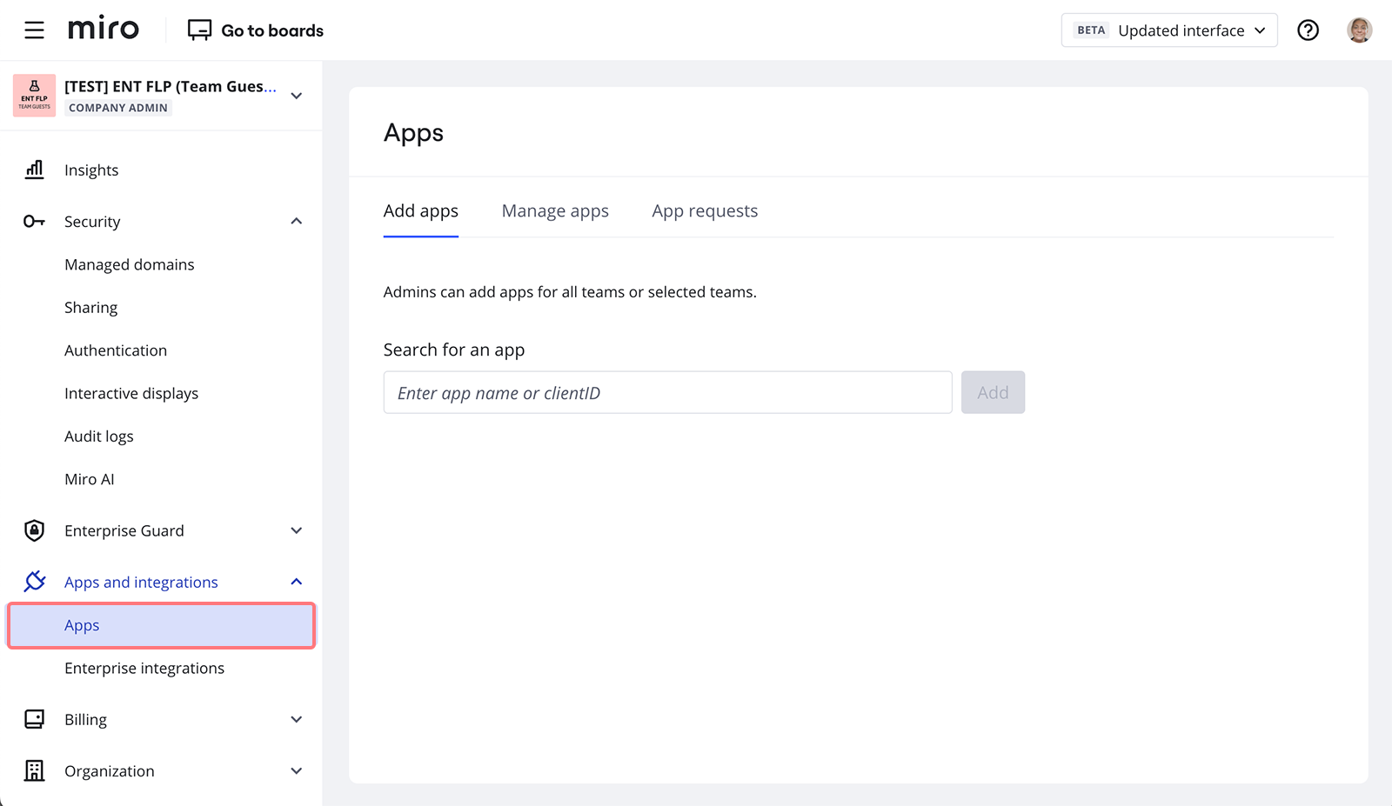
Task: Click the Miro logo
Action: 103,28
